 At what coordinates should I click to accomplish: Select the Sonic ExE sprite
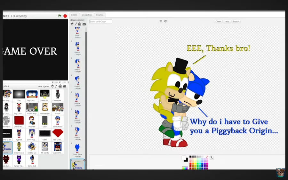point(32,161)
